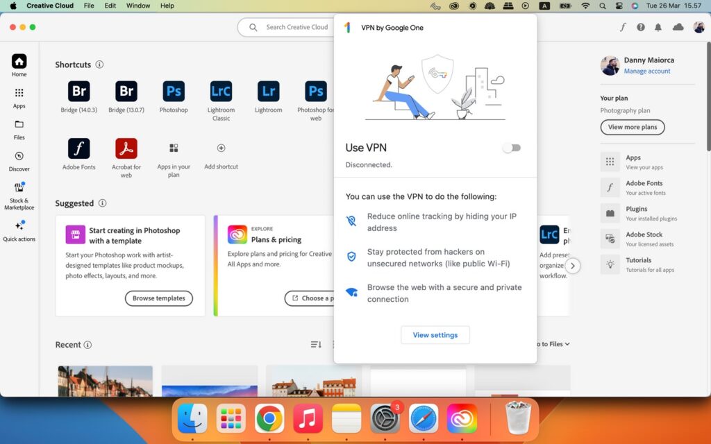
Task: Expand the Go to Files dropdown
Action: pyautogui.click(x=553, y=344)
